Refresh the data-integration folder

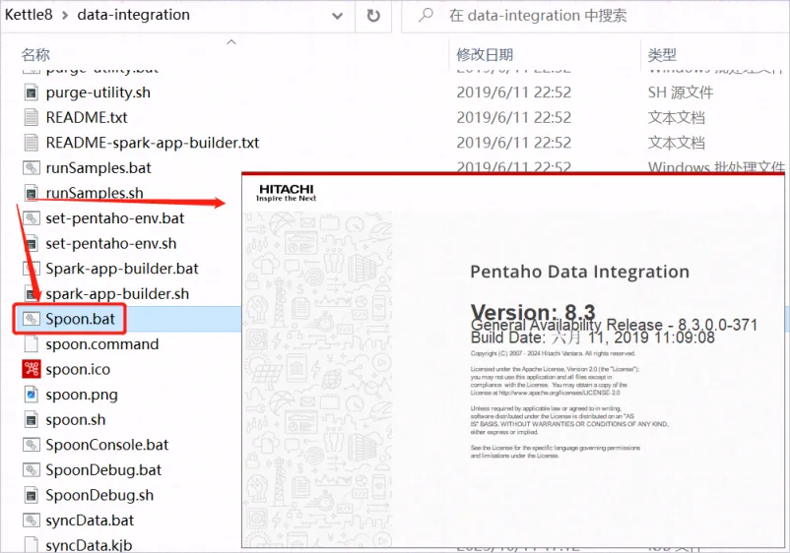(373, 16)
